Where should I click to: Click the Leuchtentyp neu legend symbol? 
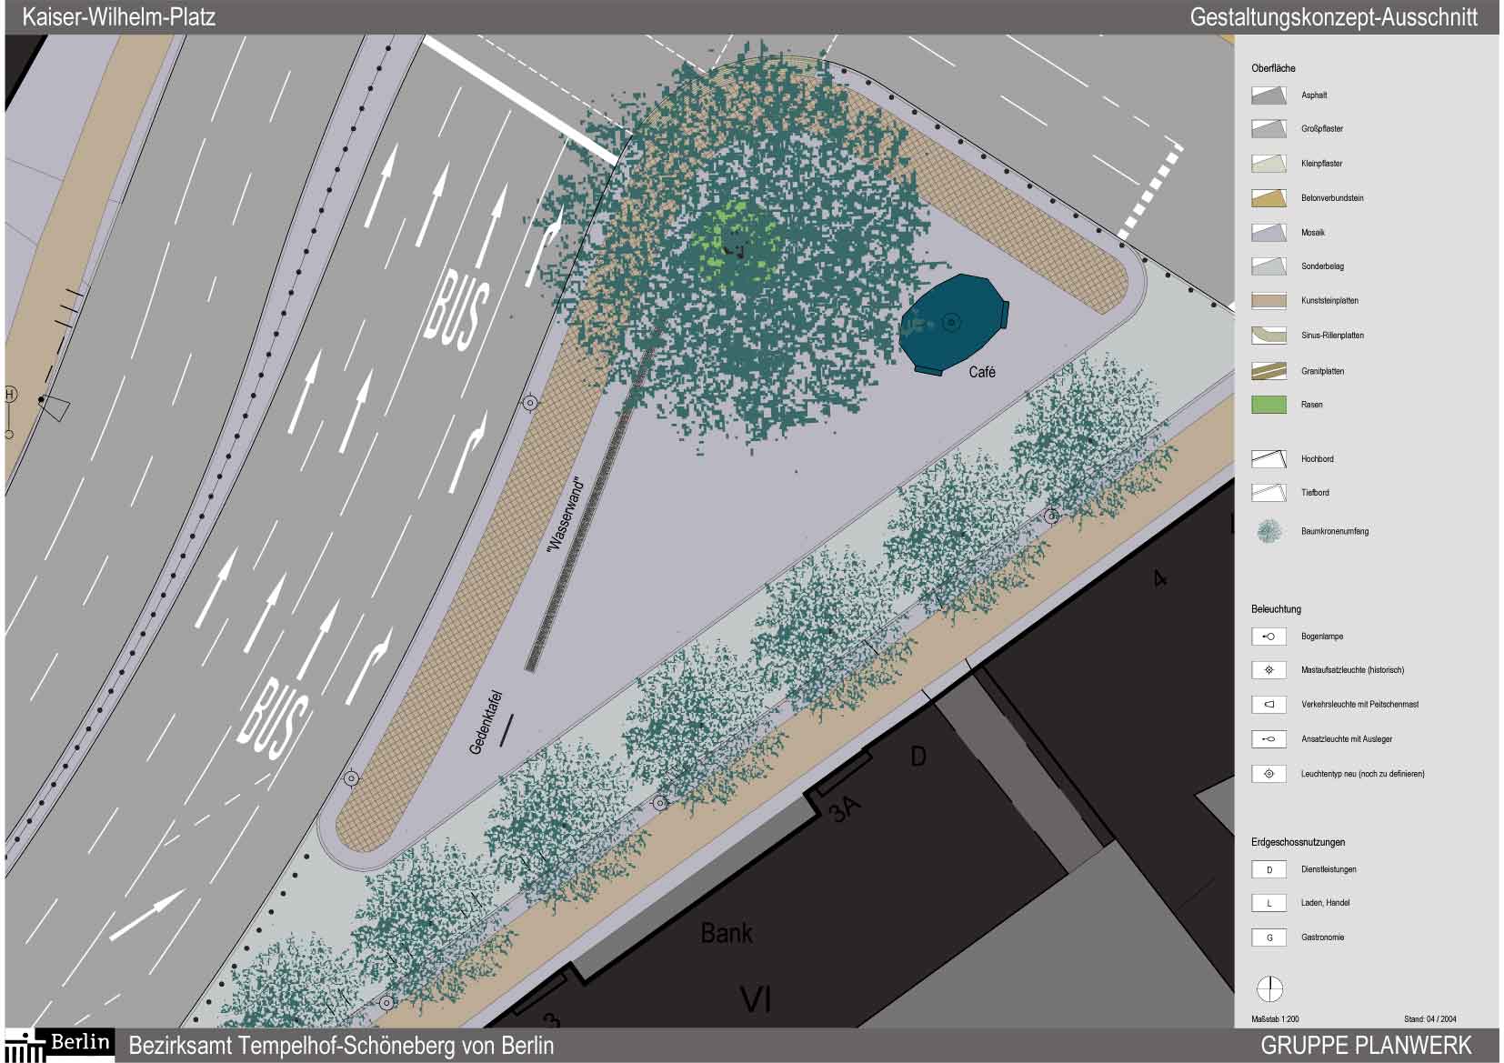pyautogui.click(x=1268, y=774)
